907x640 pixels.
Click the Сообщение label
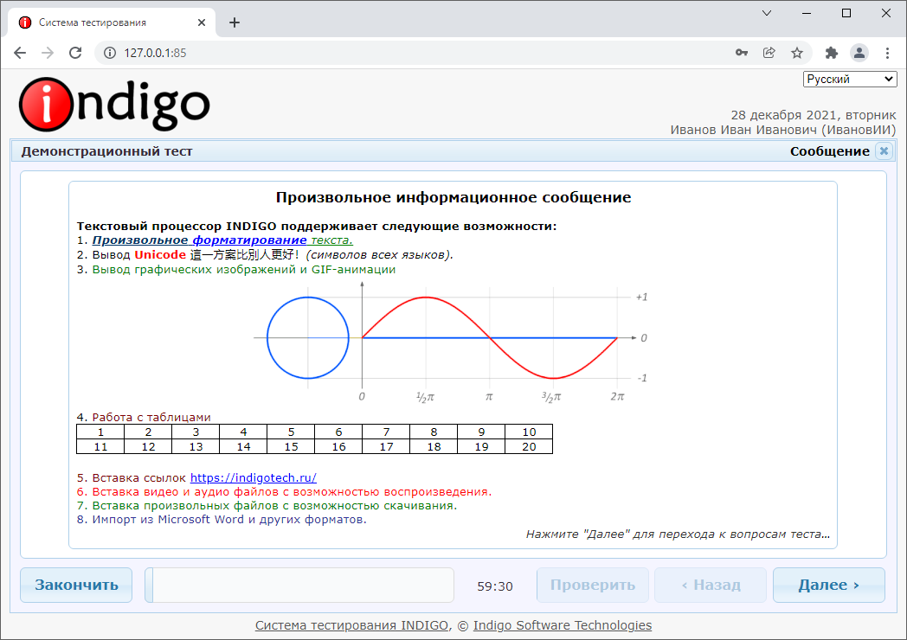[x=829, y=150]
